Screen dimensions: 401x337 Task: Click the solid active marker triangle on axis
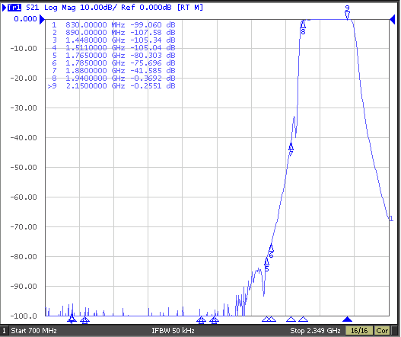pos(347,319)
